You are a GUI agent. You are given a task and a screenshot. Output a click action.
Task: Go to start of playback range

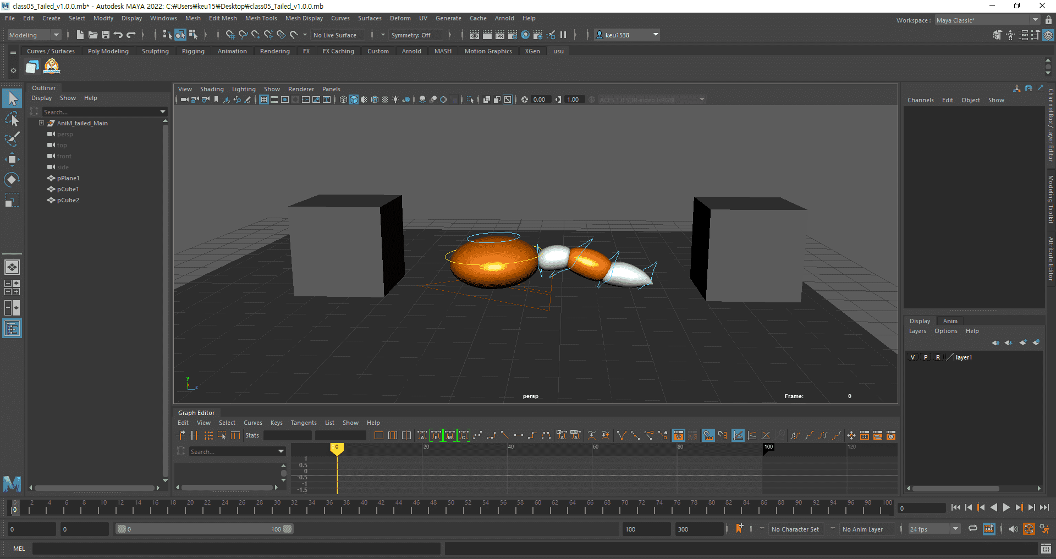click(x=955, y=508)
